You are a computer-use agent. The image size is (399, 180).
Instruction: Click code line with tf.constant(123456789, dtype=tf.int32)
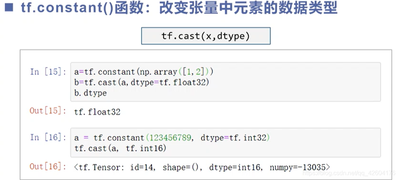pyautogui.click(x=172, y=138)
